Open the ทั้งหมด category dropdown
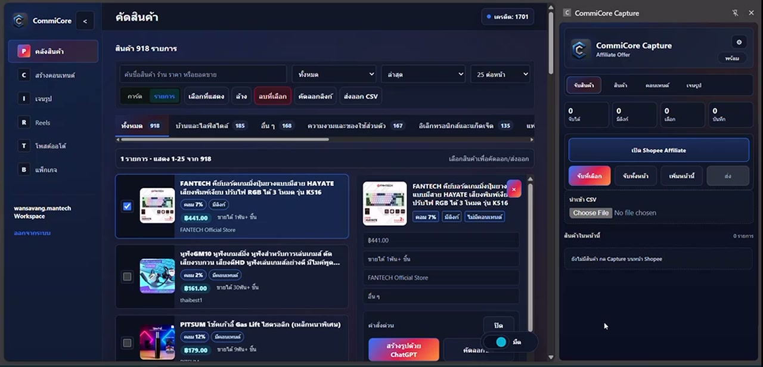The height and width of the screenshot is (367, 763). pos(333,74)
